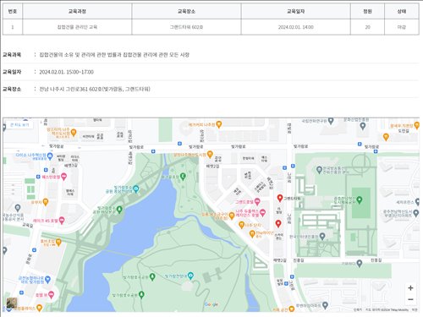Click the red 그랜드타워 location pin
423x317 pixels.
pyautogui.click(x=280, y=198)
